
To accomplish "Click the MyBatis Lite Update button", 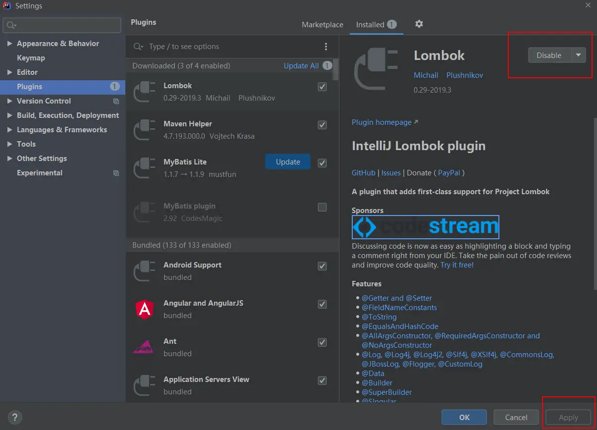I will 288,162.
